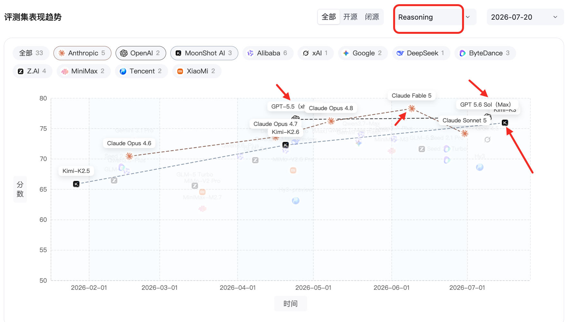Image resolution: width=568 pixels, height=322 pixels.
Task: Click the faded Grok 4.5 xAI marker
Action: coord(488,139)
